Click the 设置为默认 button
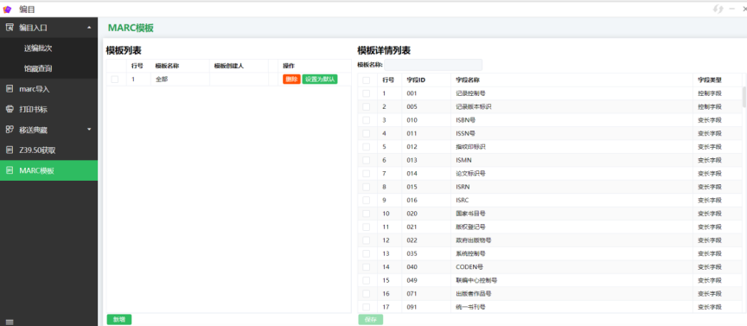The image size is (747, 326). point(320,80)
